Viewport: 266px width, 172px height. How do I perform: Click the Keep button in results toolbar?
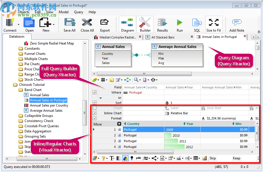236,158
